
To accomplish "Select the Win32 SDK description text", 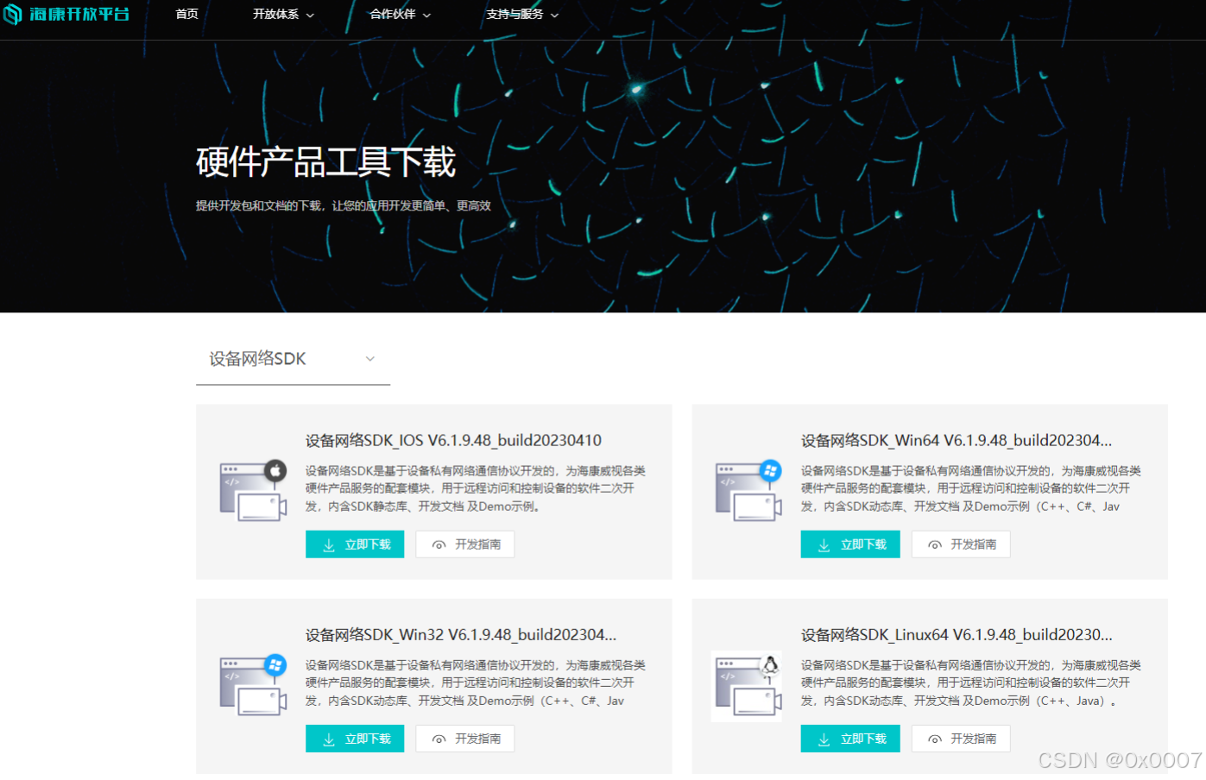I will 475,682.
